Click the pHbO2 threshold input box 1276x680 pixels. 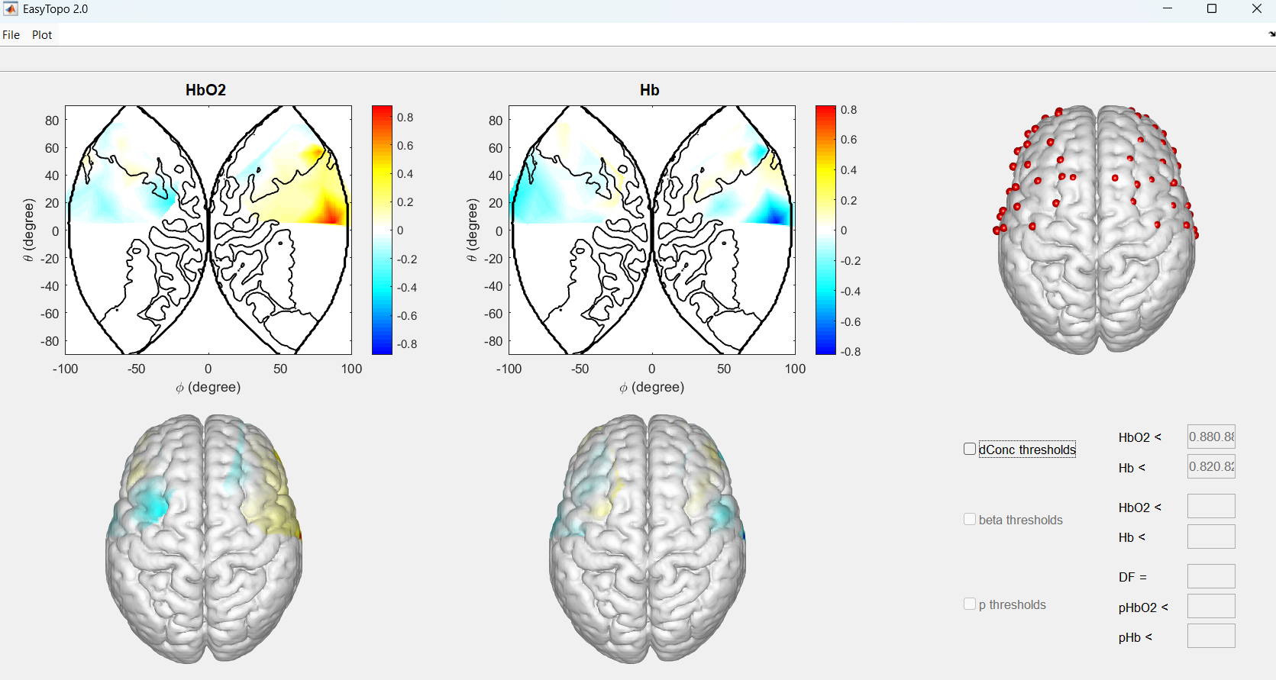point(1210,607)
